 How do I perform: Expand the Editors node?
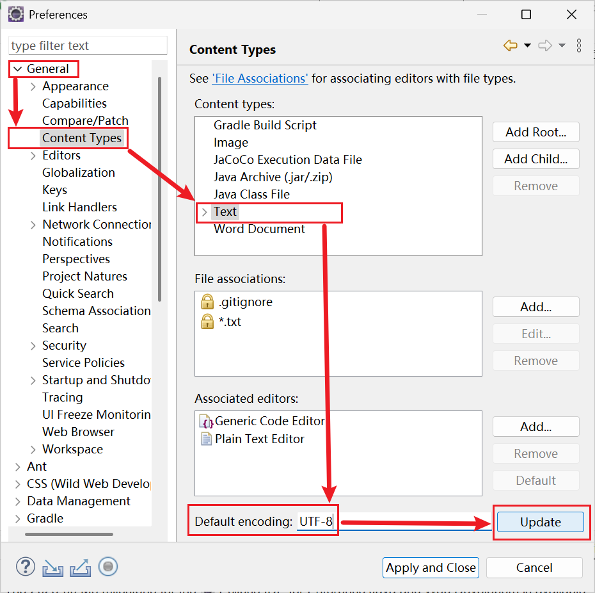(x=33, y=156)
